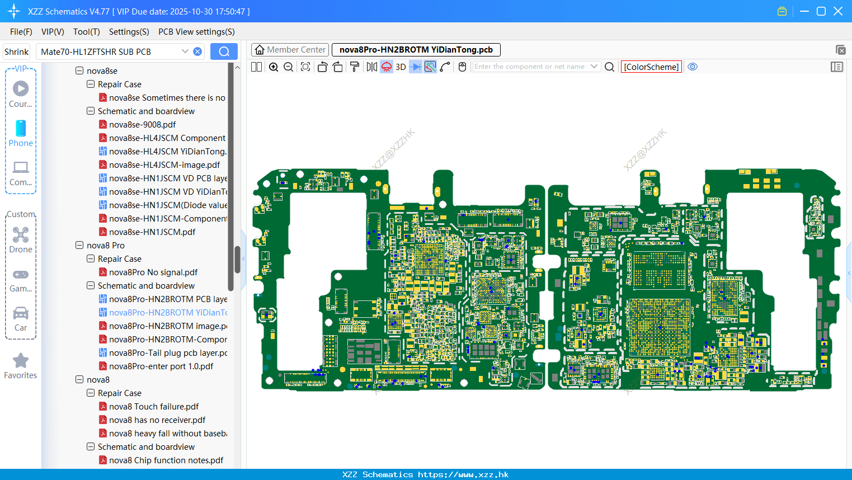Open Favorites
This screenshot has width=852, height=480.
tap(21, 366)
